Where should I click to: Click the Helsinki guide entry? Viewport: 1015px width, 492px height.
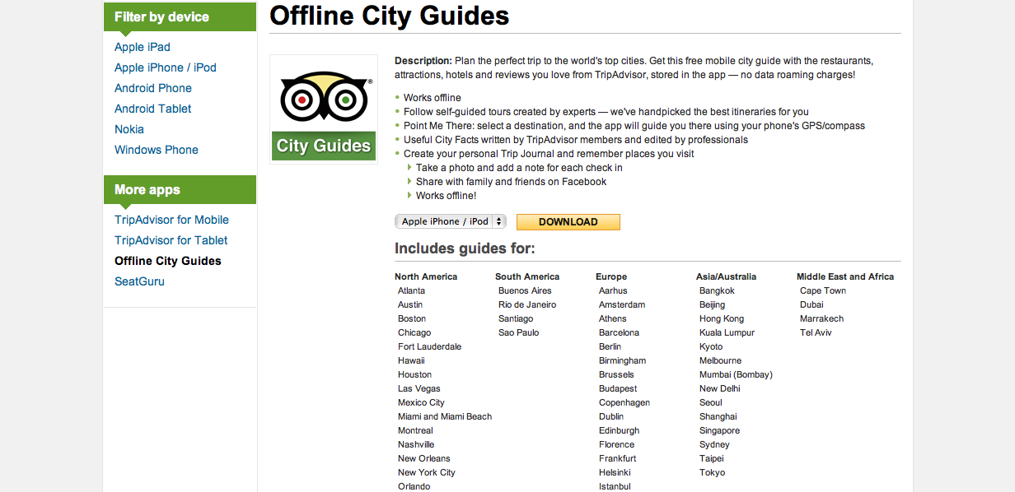(x=615, y=472)
